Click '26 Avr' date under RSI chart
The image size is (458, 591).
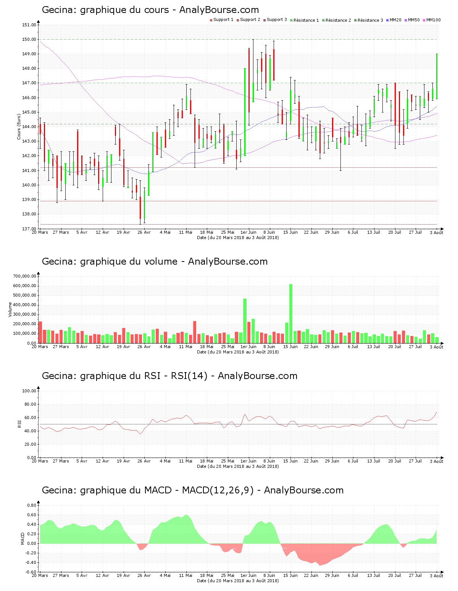(x=144, y=461)
